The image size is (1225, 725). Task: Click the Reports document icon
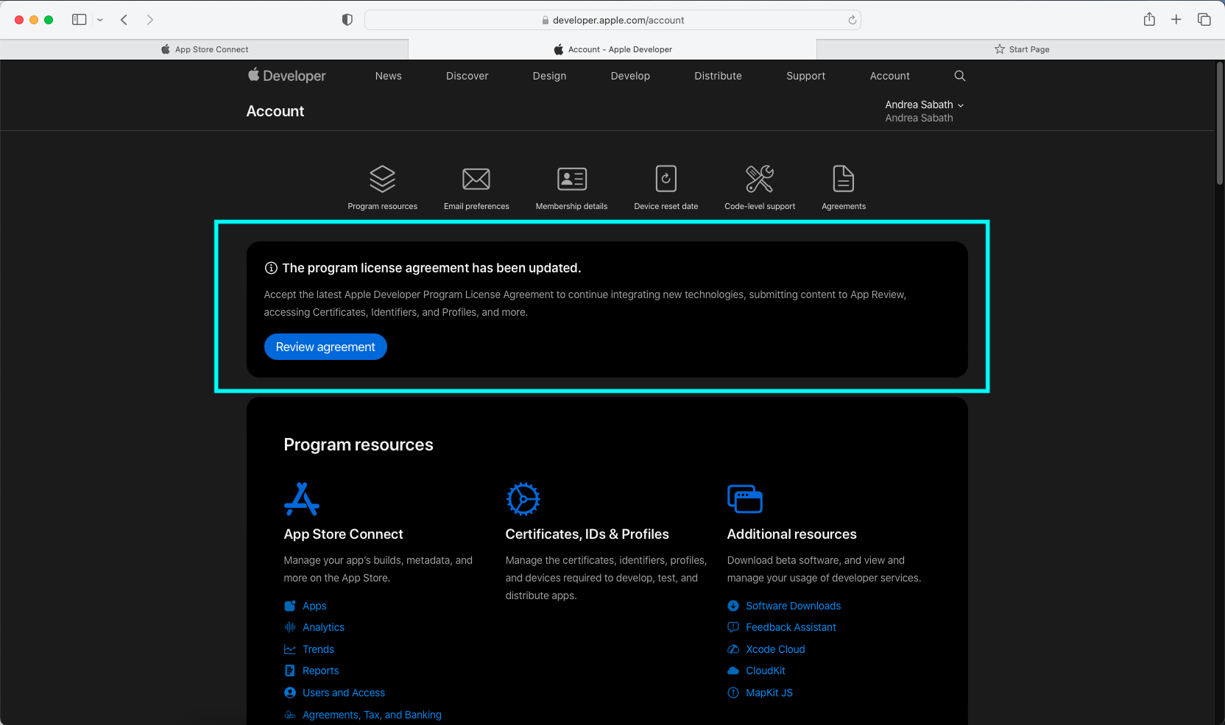[x=290, y=671]
